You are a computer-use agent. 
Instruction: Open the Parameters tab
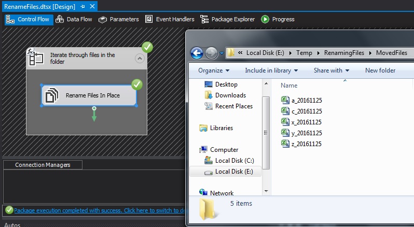[x=119, y=20]
